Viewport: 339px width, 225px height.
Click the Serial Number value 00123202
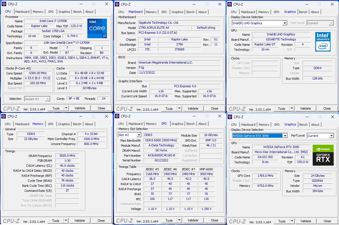coord(162,160)
